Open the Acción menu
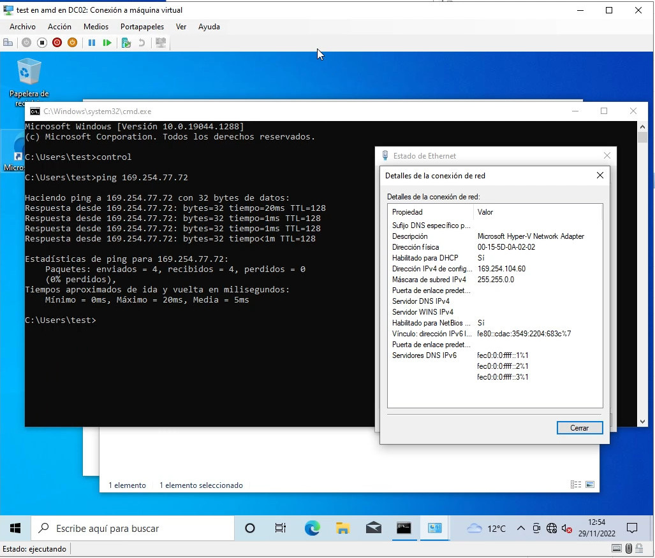 pyautogui.click(x=59, y=27)
